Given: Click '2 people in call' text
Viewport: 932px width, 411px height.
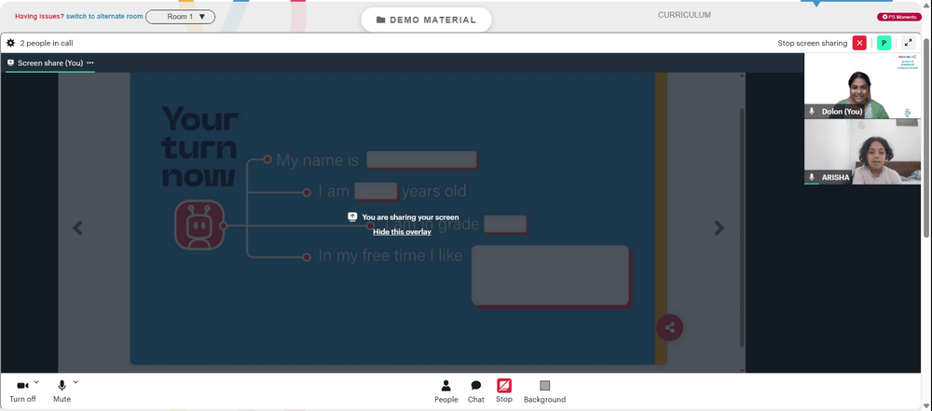Looking at the screenshot, I should (x=47, y=43).
